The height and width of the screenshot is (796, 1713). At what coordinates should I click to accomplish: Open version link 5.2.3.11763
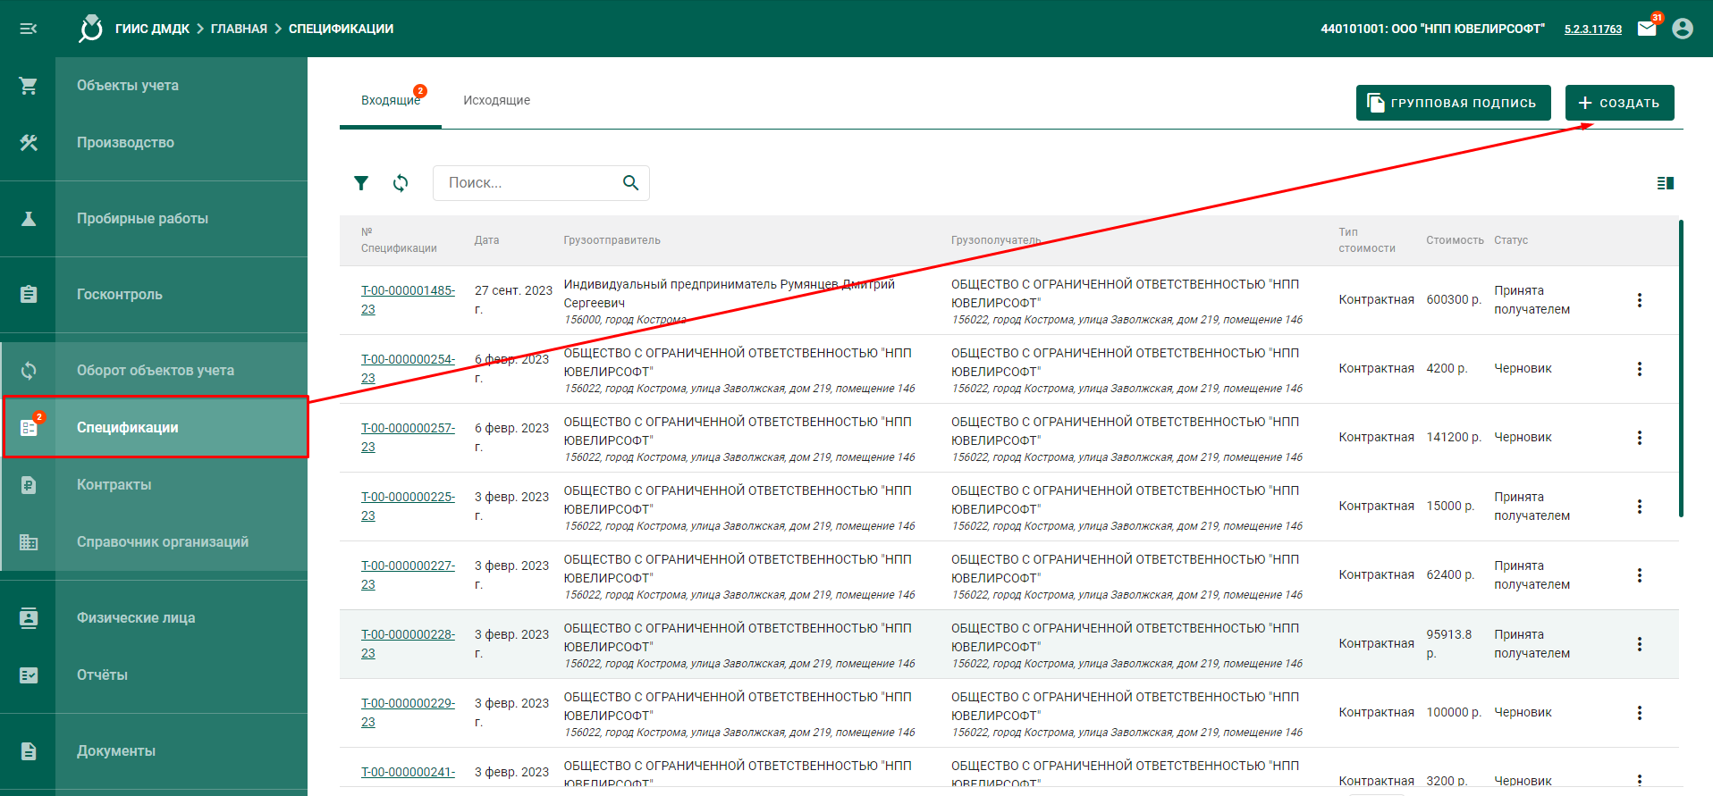pos(1592,29)
